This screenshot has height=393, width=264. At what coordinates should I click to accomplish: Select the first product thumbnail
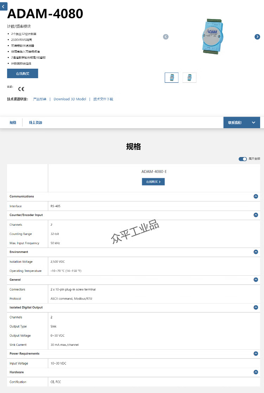(171, 77)
